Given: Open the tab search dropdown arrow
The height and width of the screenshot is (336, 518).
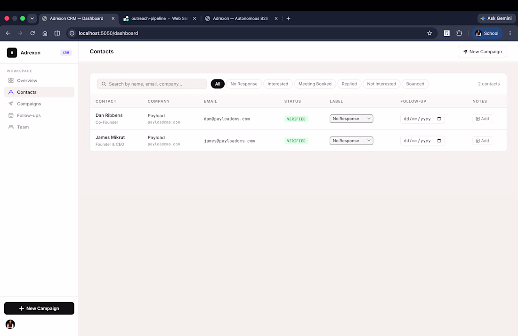Looking at the screenshot, I should (x=32, y=18).
